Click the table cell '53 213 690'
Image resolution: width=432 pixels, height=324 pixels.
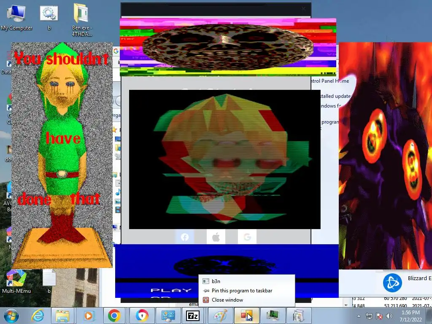click(395, 306)
